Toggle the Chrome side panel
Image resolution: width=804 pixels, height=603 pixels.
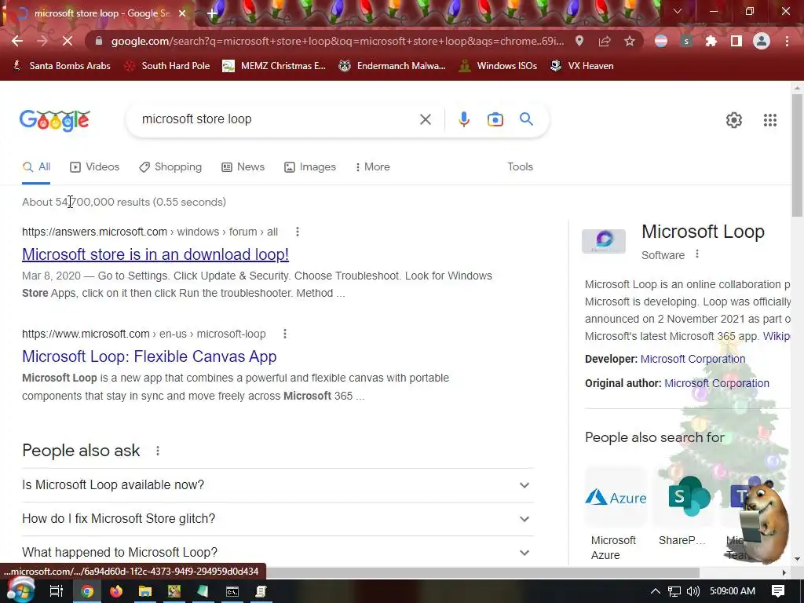click(736, 41)
